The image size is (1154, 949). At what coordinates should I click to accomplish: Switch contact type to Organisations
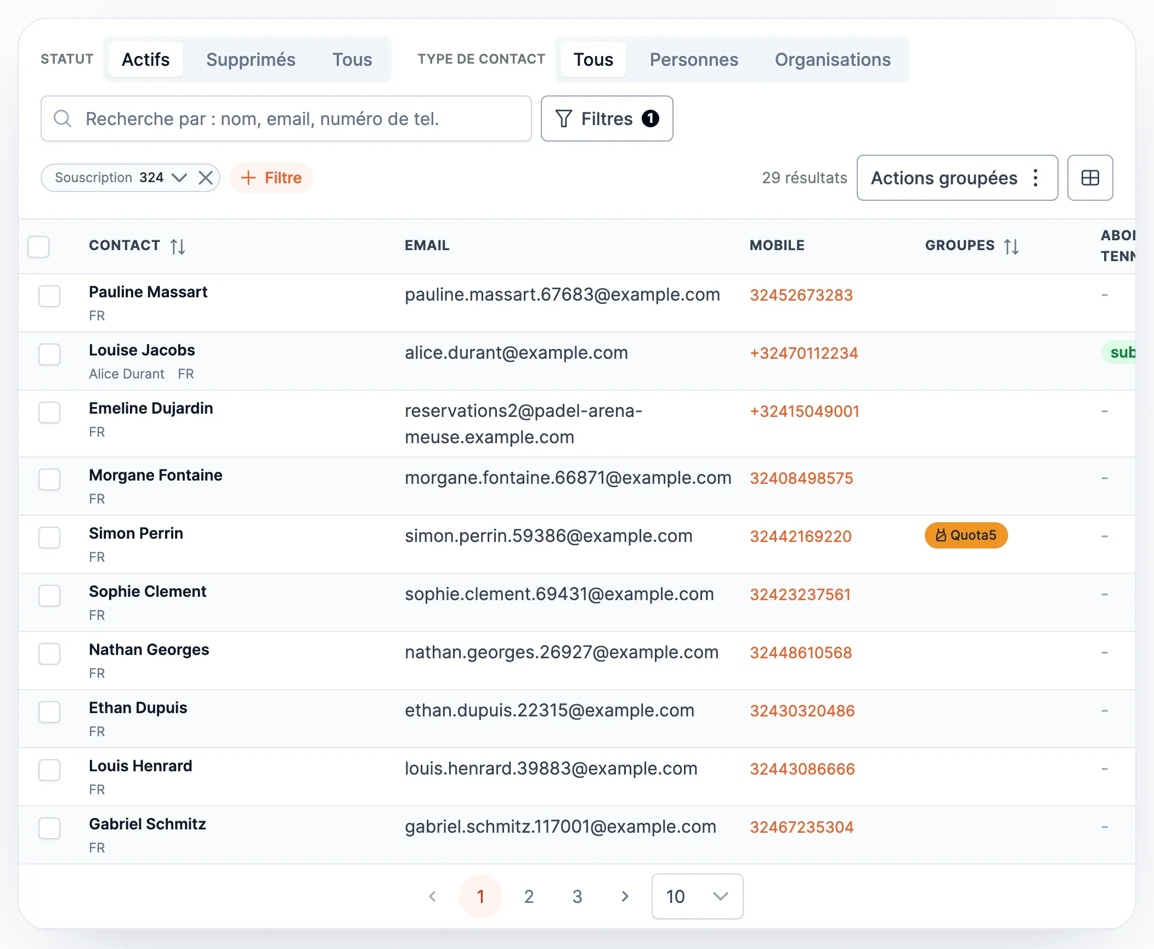833,59
